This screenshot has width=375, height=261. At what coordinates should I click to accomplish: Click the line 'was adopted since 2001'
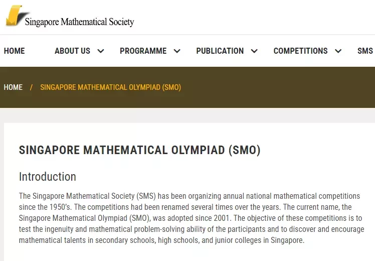[191, 218]
